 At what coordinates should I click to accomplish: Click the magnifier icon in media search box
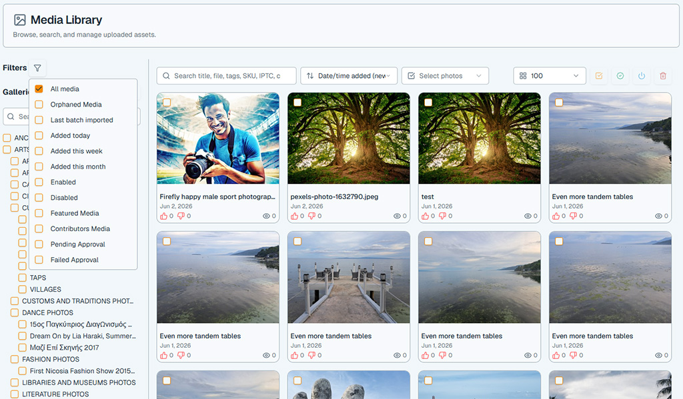click(x=166, y=76)
